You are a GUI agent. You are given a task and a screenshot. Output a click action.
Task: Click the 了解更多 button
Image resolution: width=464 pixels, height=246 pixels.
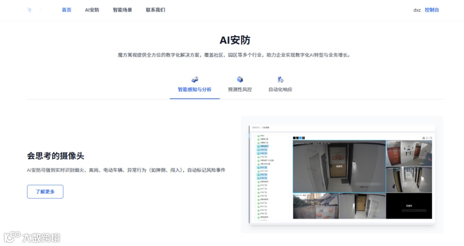tap(45, 192)
